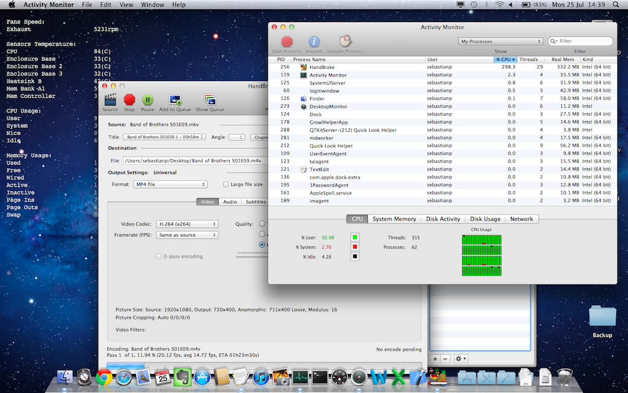Click the HandBrake icon in the process list

pyautogui.click(x=304, y=67)
